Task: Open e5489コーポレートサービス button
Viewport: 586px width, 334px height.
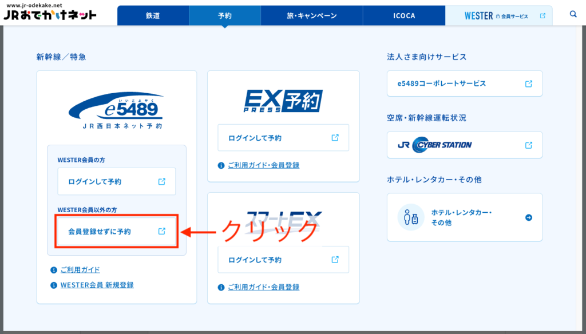Action: [x=465, y=83]
